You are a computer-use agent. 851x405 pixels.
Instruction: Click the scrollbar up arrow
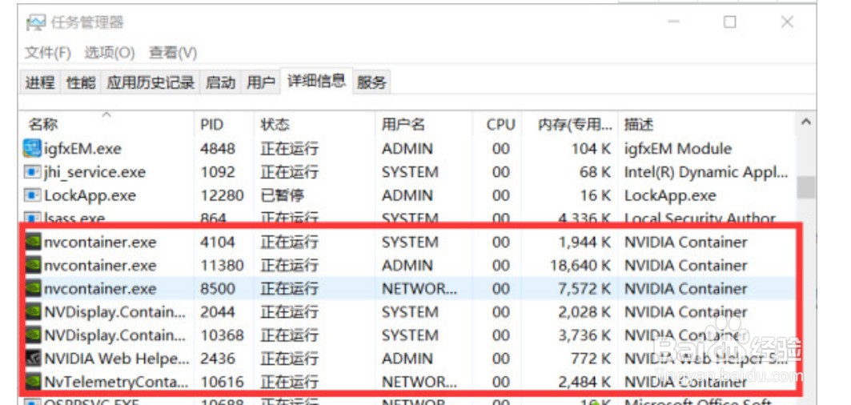[806, 122]
